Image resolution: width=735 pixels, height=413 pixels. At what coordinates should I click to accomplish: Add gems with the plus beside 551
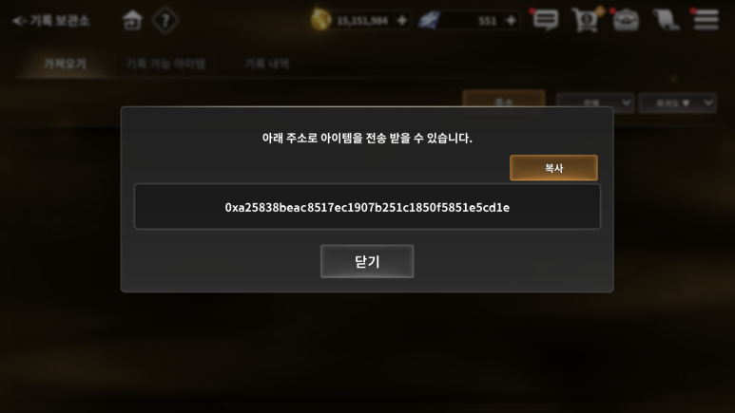click(511, 21)
